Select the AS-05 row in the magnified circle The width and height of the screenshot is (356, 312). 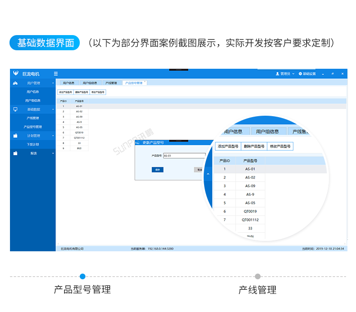tap(240, 203)
